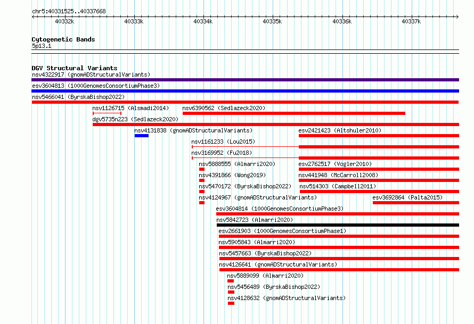This screenshot has height=324, width=474.
Task: Click the small red nsv4128632 block
Action: coord(231,303)
